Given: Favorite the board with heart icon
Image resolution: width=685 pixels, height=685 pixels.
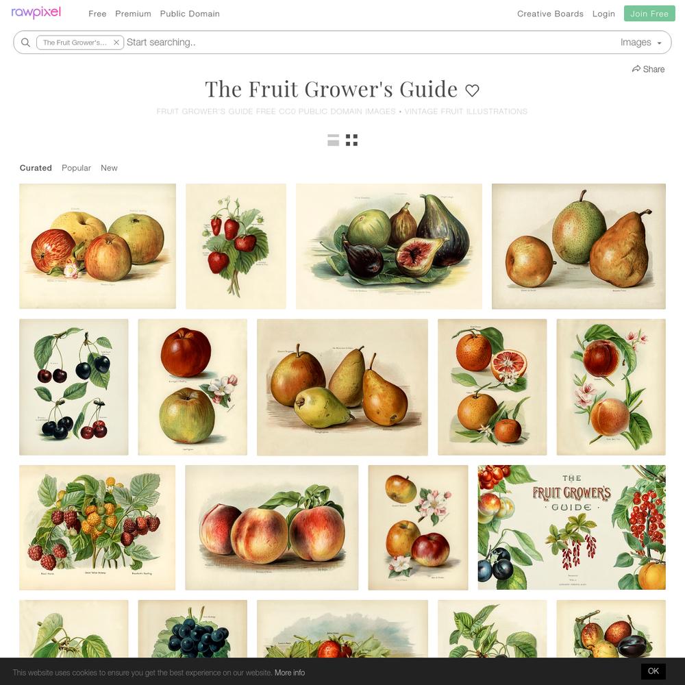Looking at the screenshot, I should click(472, 90).
